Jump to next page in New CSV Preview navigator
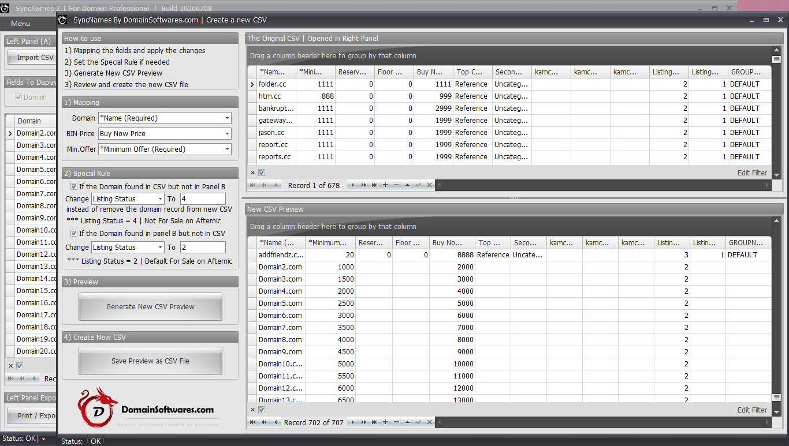Screen dimensions: 789x446 pos(364,422)
